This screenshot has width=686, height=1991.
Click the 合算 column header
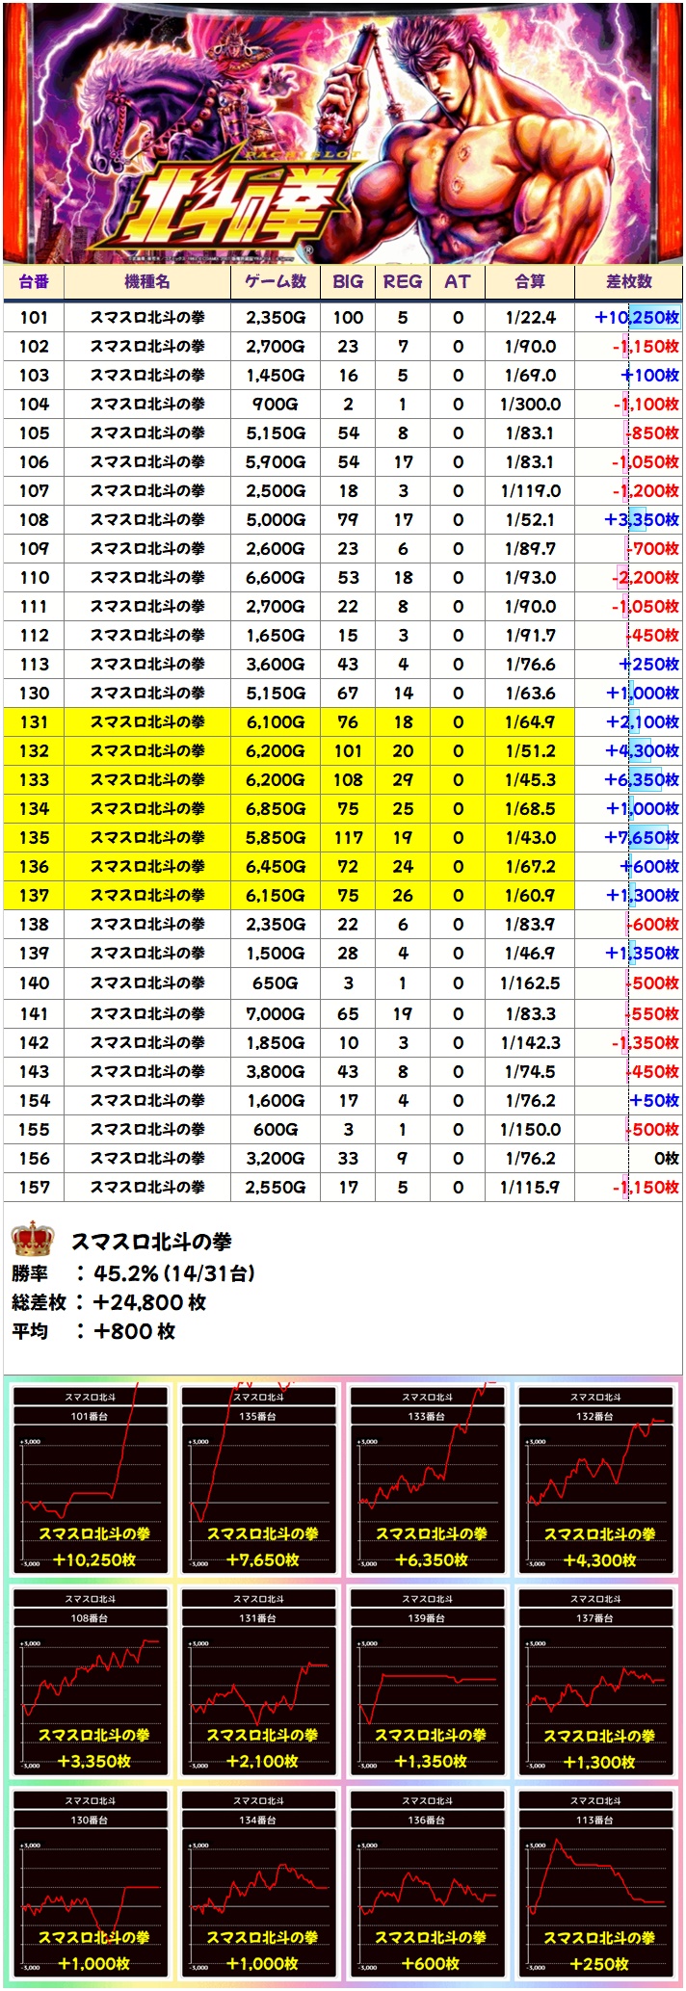(x=530, y=281)
